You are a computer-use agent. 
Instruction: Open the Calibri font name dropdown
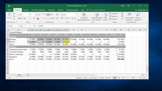coord(28,15)
